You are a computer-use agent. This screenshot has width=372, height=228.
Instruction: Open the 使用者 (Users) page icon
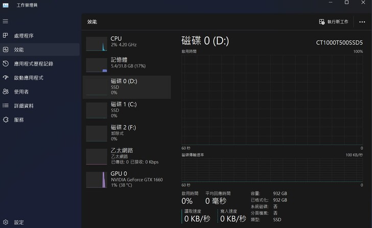point(6,92)
